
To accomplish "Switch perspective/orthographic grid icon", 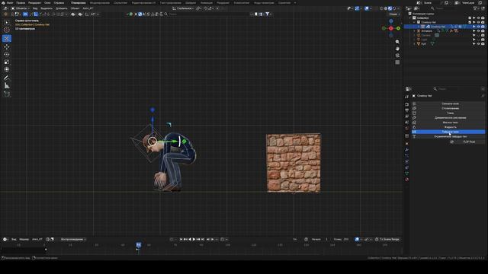I will point(397,62).
